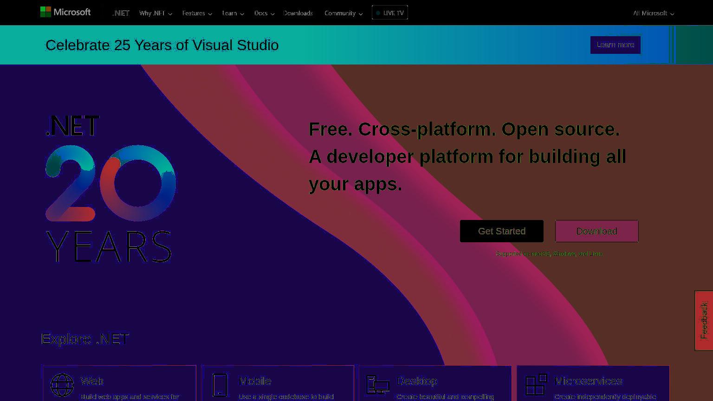
Task: Click the Microsoft logo
Action: (65, 12)
